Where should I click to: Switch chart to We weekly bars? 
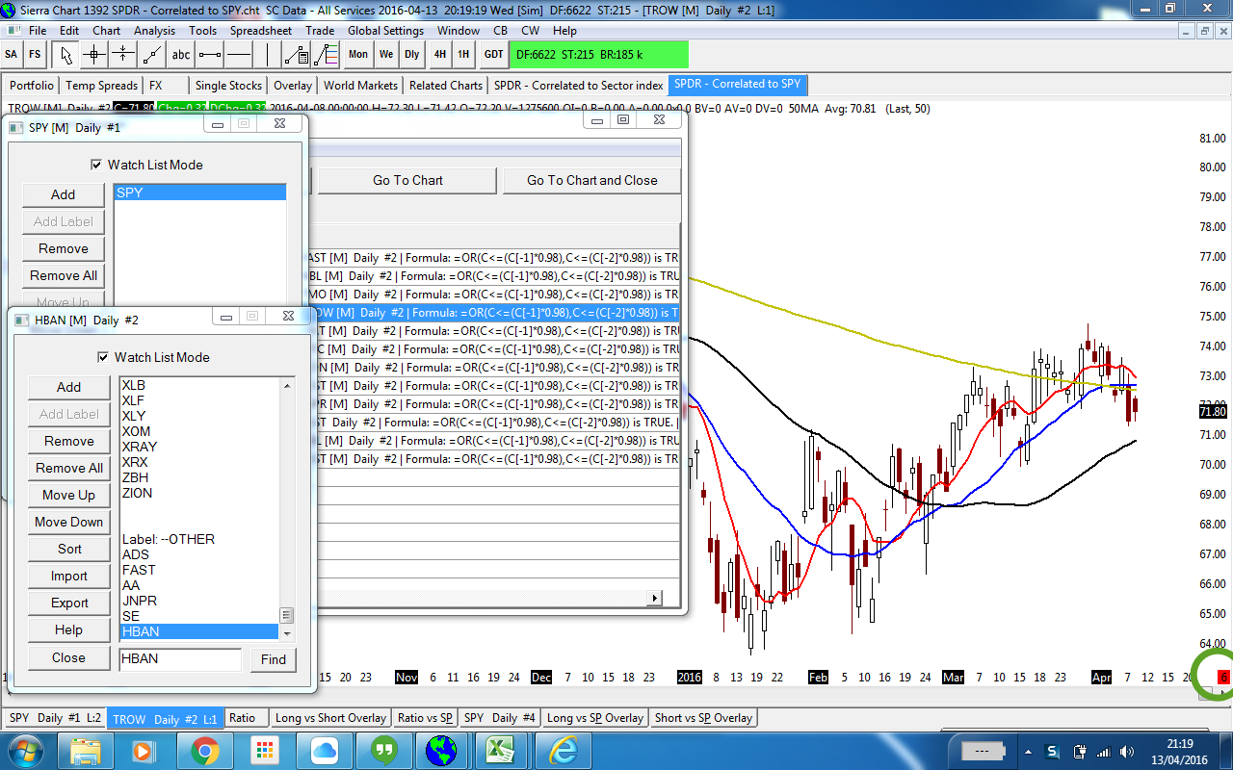tap(386, 54)
